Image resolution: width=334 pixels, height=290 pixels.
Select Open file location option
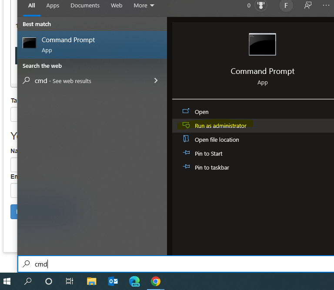point(217,140)
